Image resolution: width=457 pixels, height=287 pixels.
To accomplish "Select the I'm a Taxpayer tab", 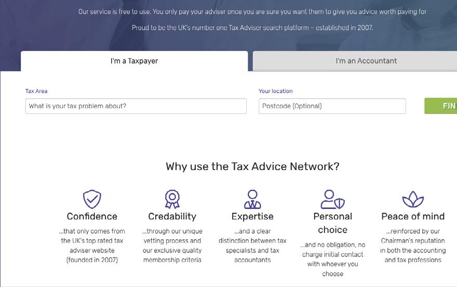I will pyautogui.click(x=134, y=61).
